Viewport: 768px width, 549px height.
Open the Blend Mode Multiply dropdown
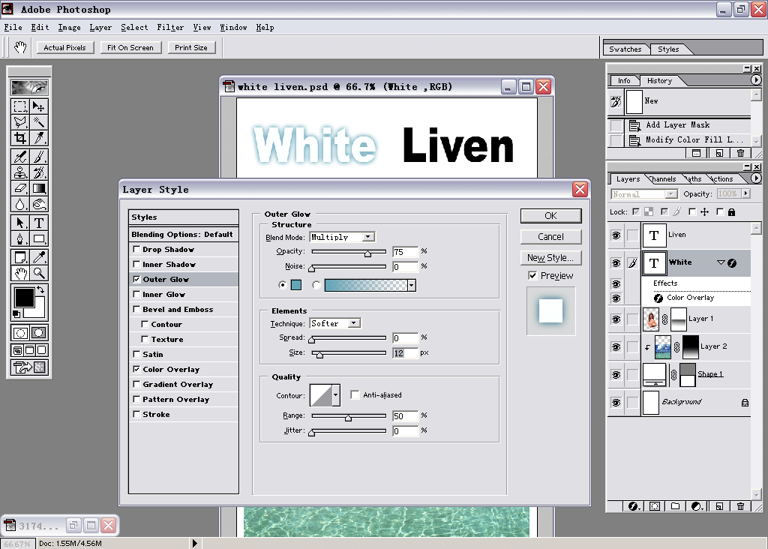[367, 237]
